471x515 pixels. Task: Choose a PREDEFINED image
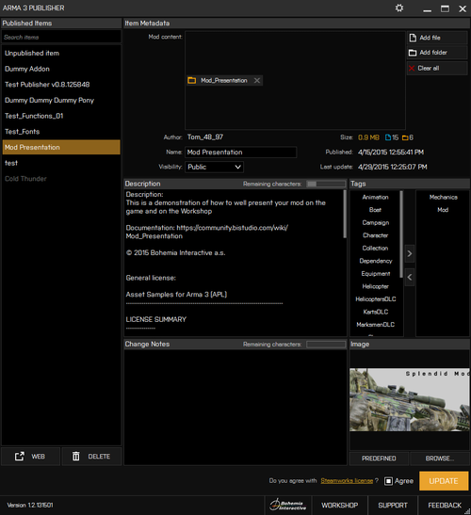[x=379, y=459]
